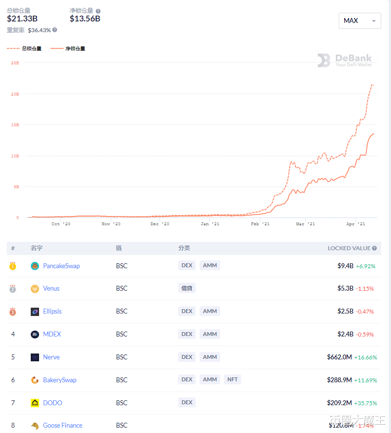Viewport: 391px width, 433px height.
Task: Click the AMM tag in Nerve row
Action: [x=210, y=357]
